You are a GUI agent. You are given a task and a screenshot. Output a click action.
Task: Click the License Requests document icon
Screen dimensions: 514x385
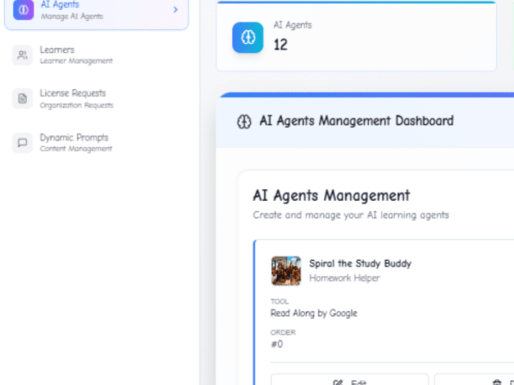[x=22, y=99]
